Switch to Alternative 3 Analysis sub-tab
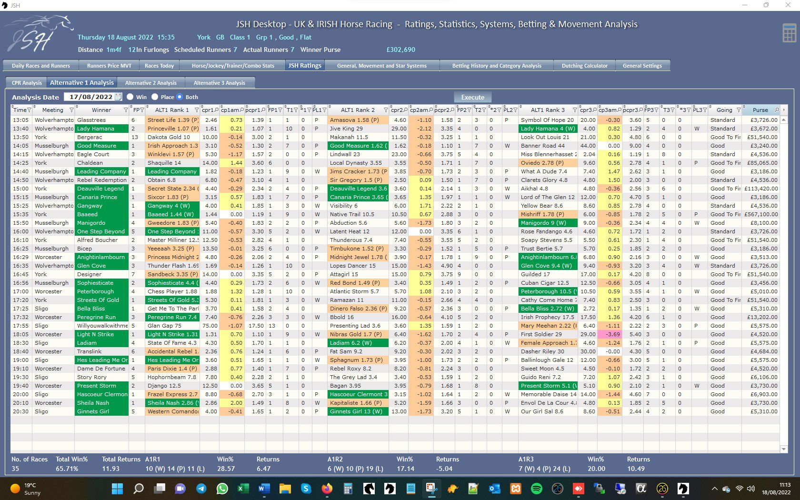The width and height of the screenshot is (800, 500). coord(219,83)
